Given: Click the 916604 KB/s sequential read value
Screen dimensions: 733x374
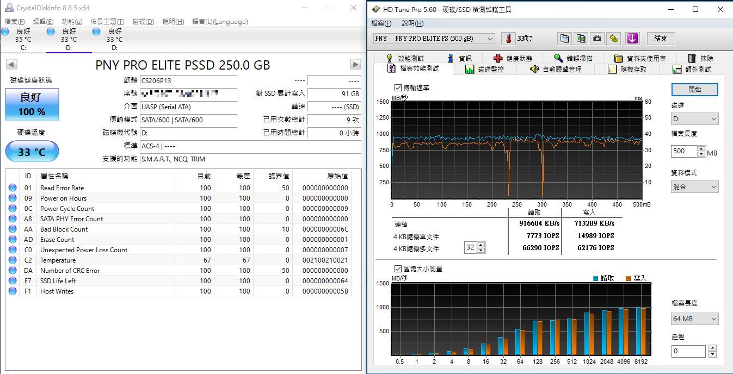Looking at the screenshot, I should tap(539, 223).
